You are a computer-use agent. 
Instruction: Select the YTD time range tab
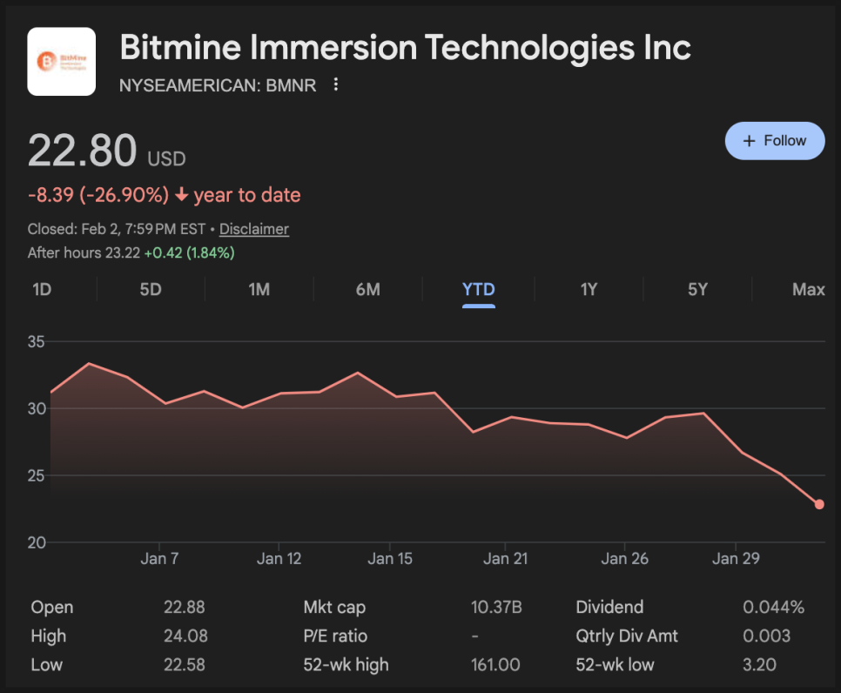pyautogui.click(x=478, y=289)
